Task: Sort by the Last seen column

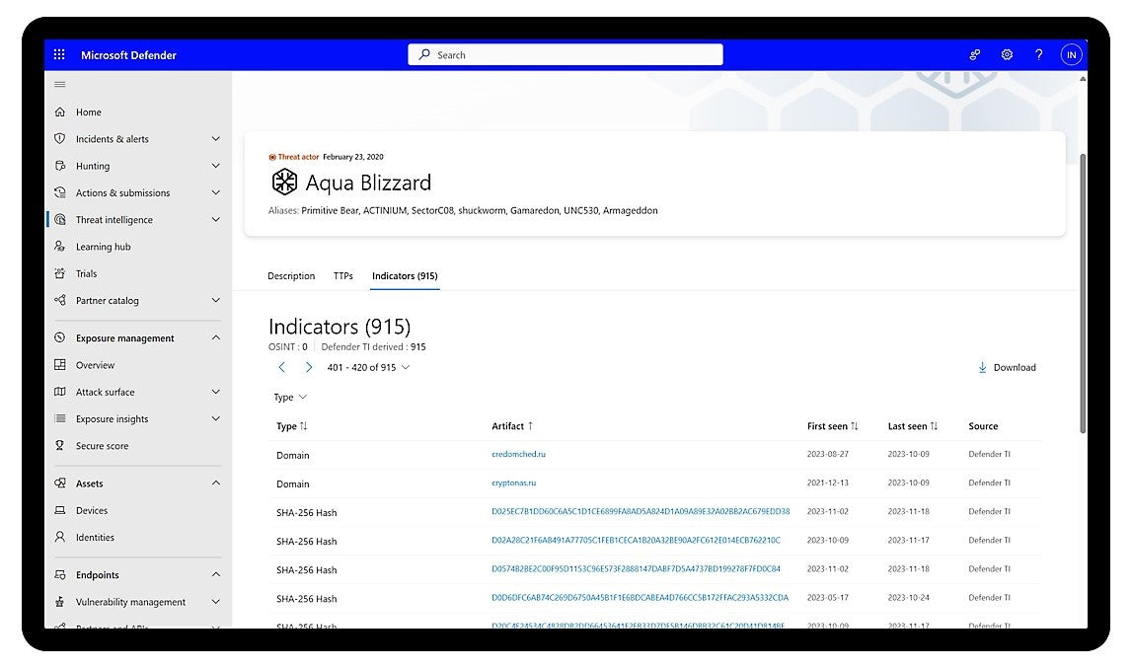Action: pos(913,426)
